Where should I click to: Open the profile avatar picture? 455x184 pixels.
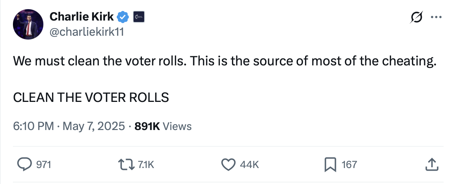pos(27,25)
